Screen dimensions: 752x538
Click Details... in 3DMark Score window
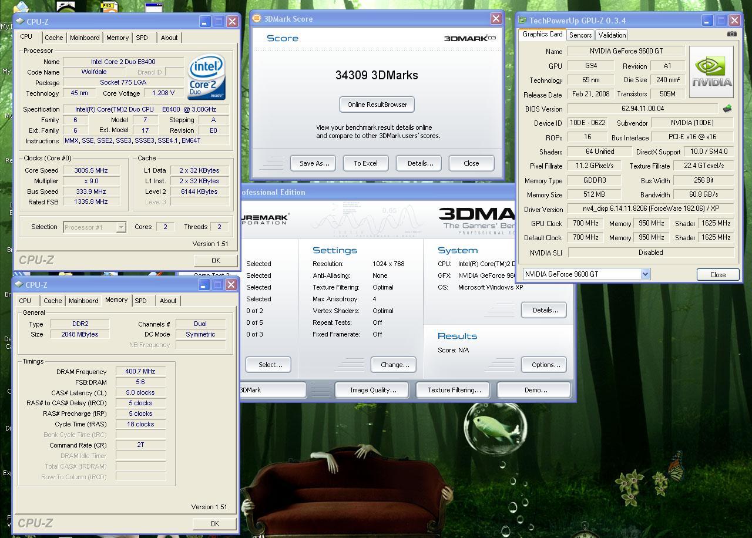420,163
